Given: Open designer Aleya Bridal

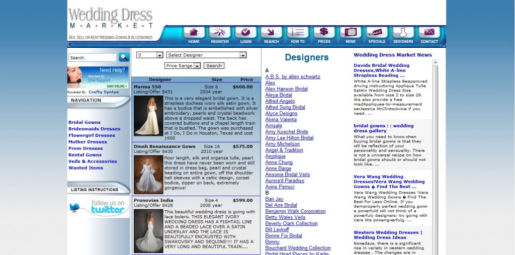Looking at the screenshot, I should tap(279, 95).
